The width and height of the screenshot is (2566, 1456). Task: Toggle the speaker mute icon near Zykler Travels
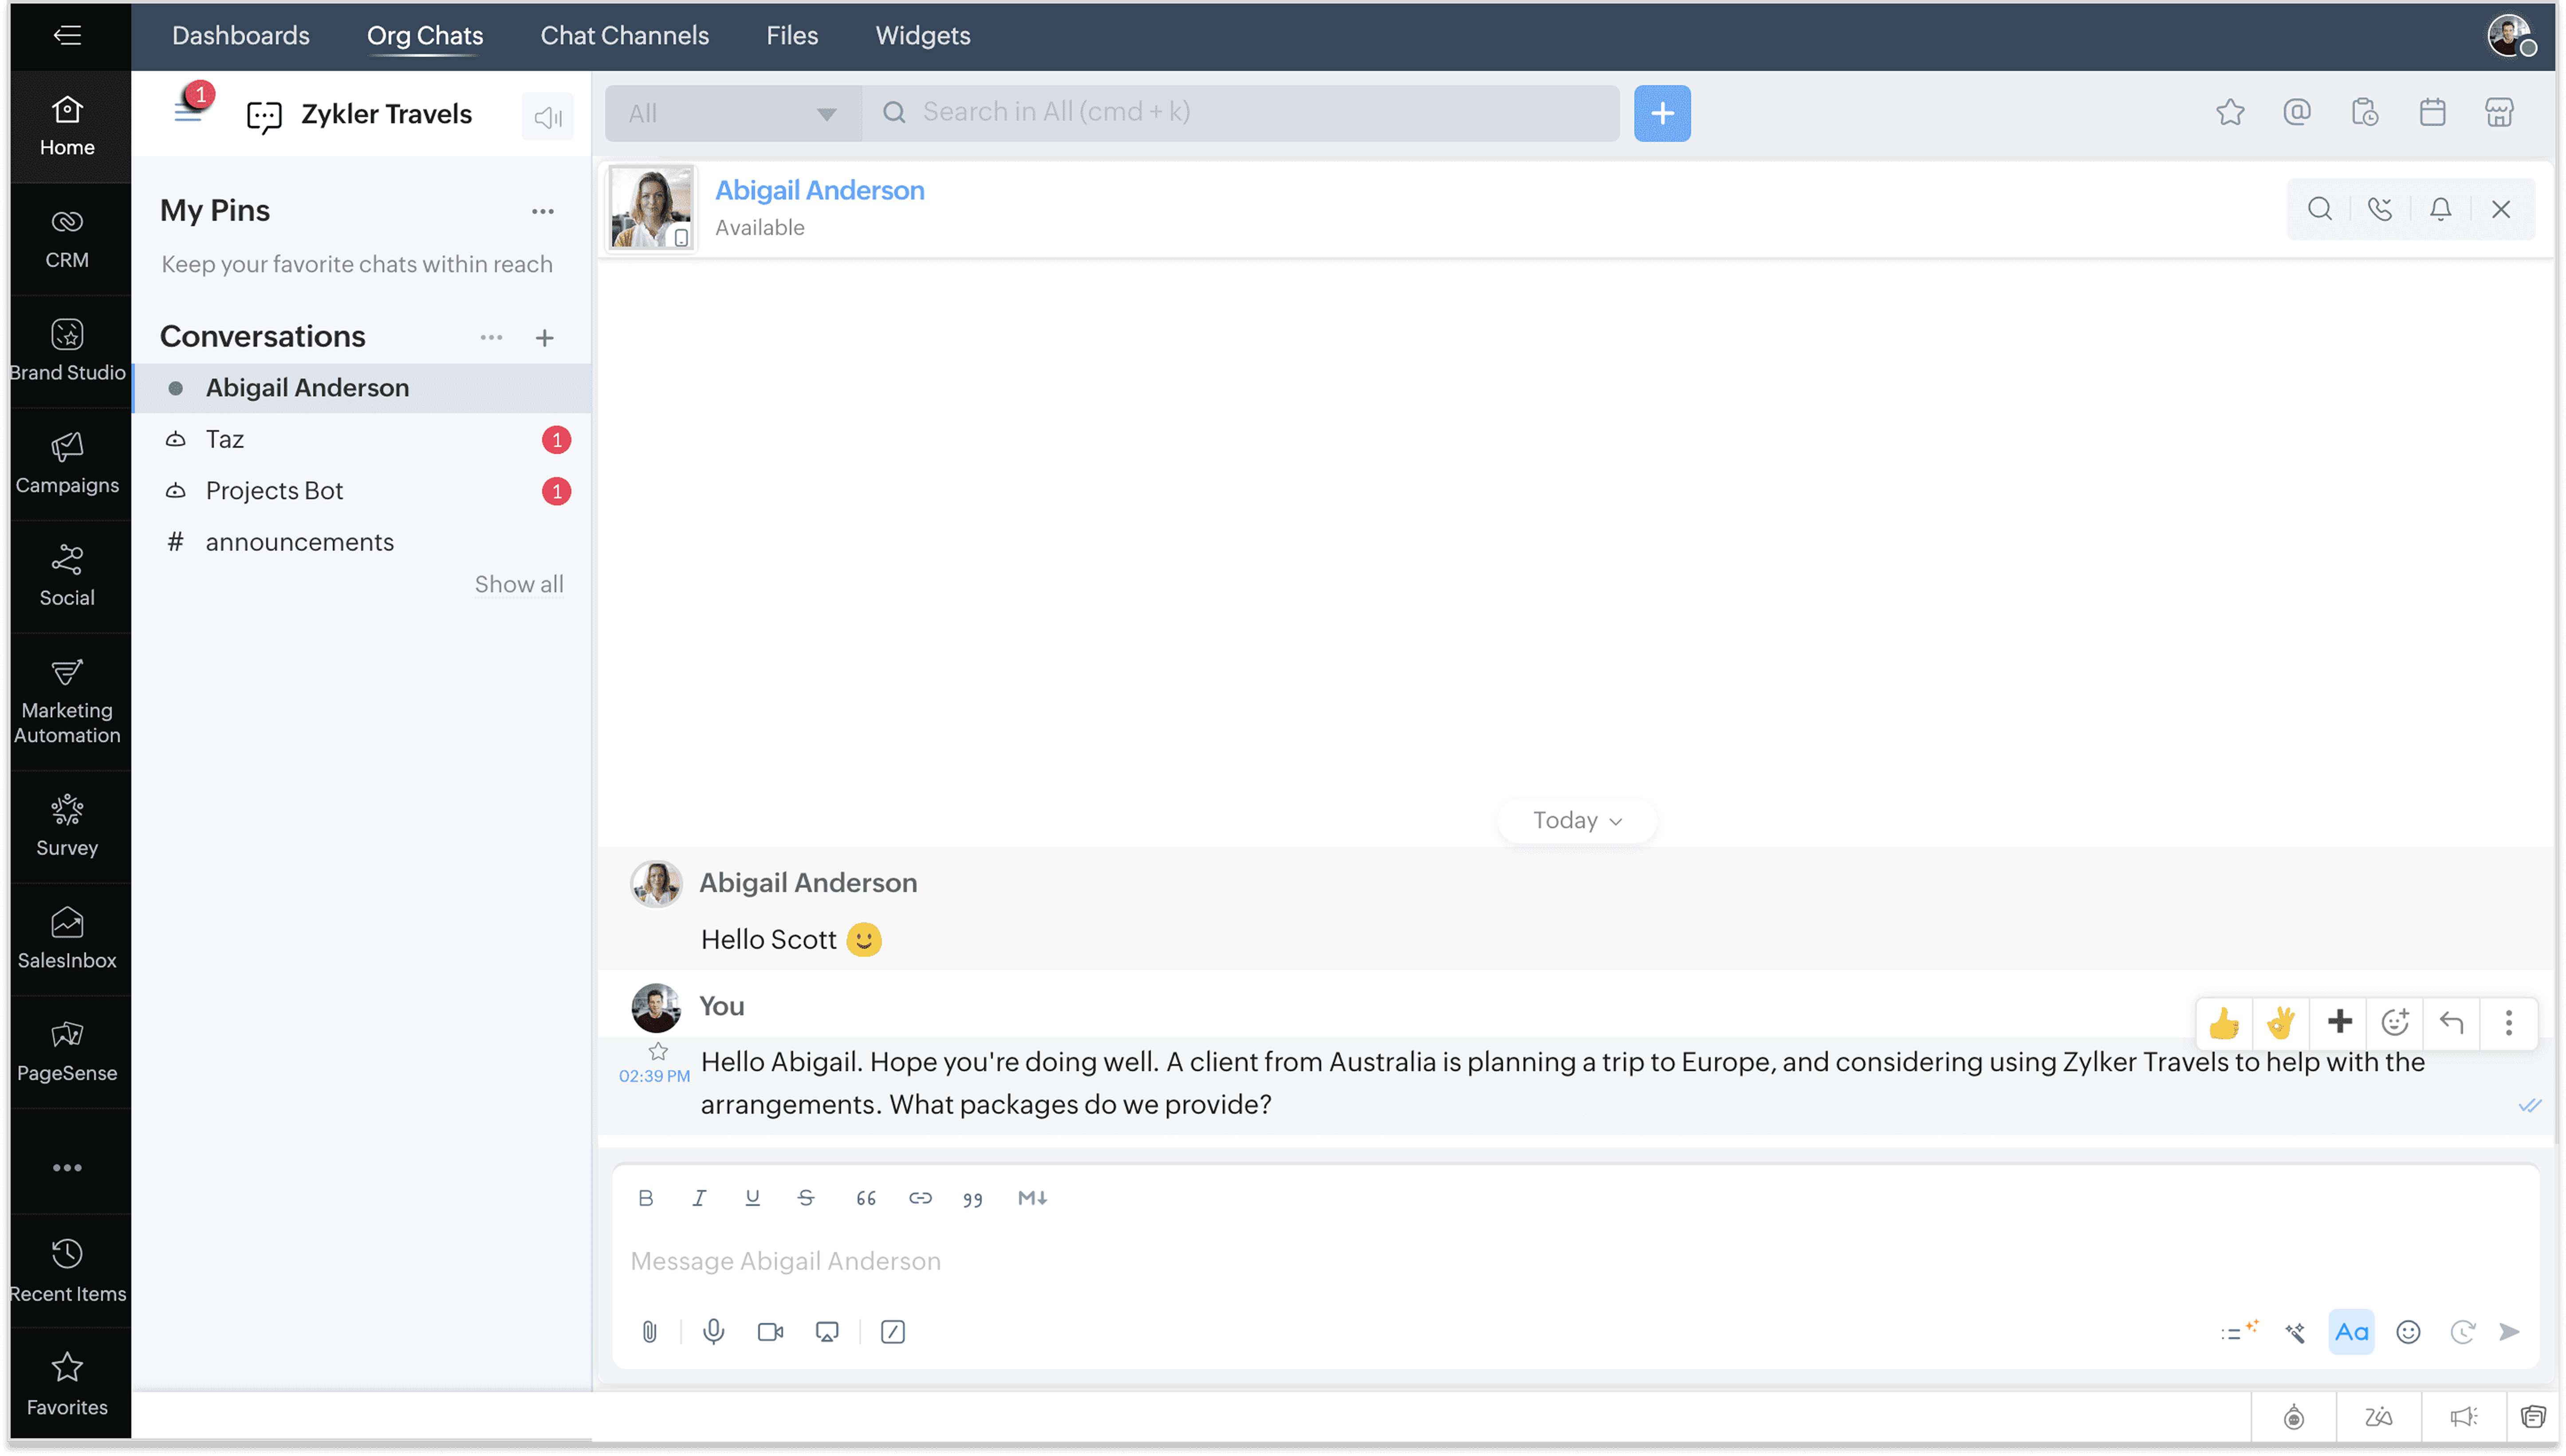[547, 117]
